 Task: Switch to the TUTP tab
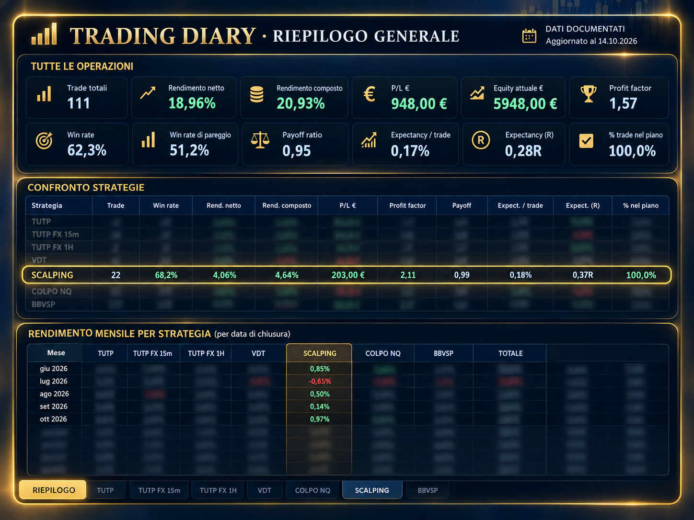point(105,490)
